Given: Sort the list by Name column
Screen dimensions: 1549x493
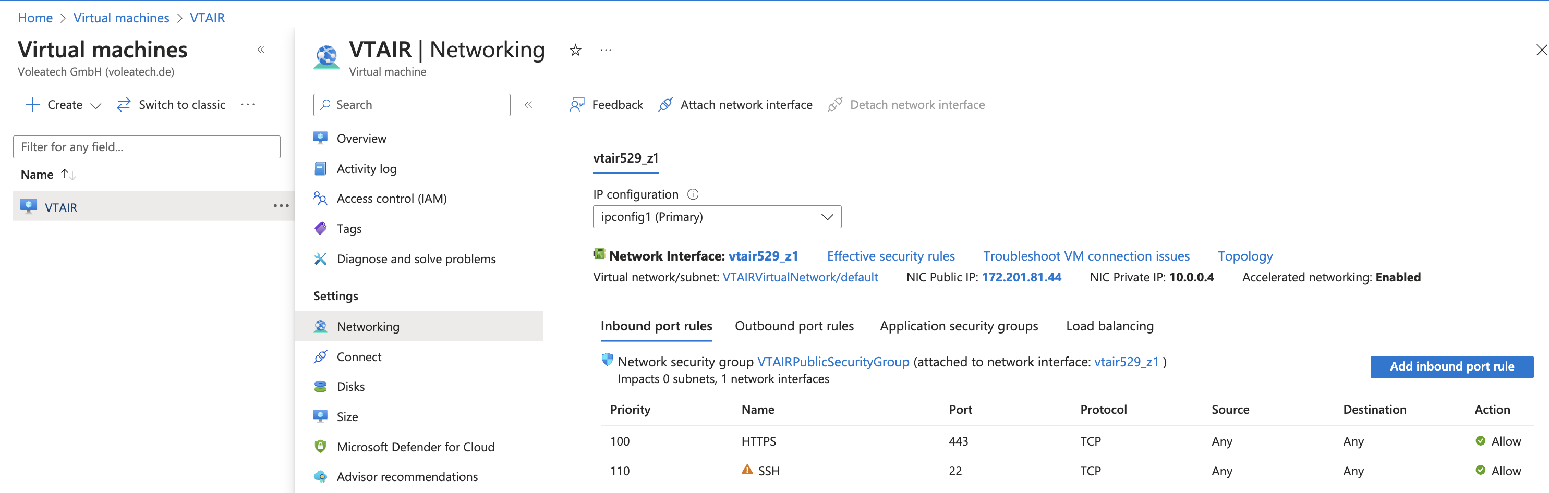Looking at the screenshot, I should (x=48, y=175).
